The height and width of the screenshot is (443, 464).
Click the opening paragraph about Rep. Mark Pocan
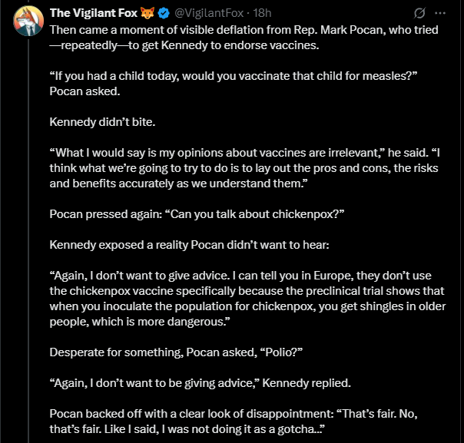(x=244, y=38)
